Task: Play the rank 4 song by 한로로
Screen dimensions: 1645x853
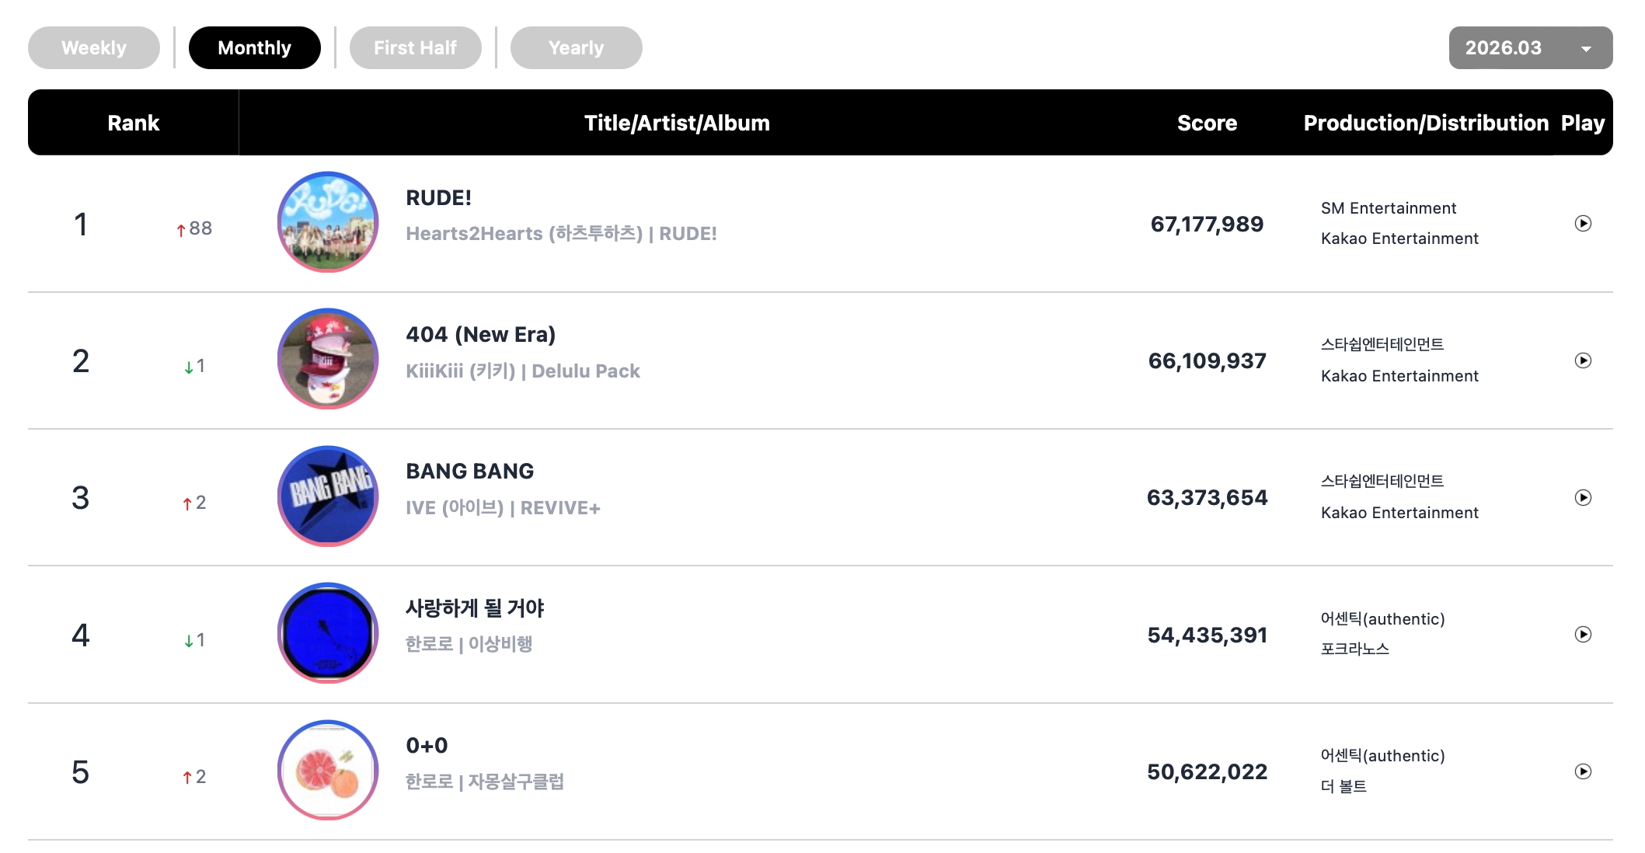Action: click(1582, 635)
